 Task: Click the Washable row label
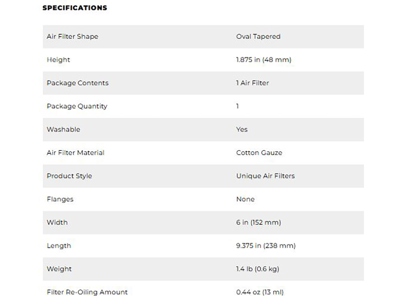pyautogui.click(x=64, y=130)
